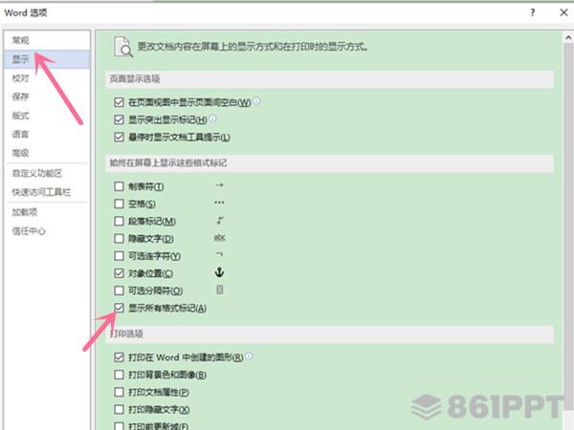The width and height of the screenshot is (574, 430).
Task: Click the 始终在屏幕上显示这些格式标记 section header
Action: click(x=329, y=163)
